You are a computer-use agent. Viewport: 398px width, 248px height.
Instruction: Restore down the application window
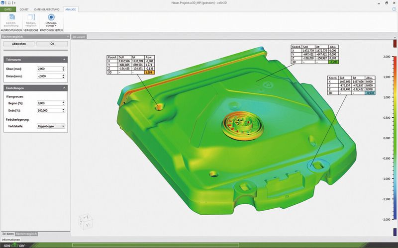point(387,3)
